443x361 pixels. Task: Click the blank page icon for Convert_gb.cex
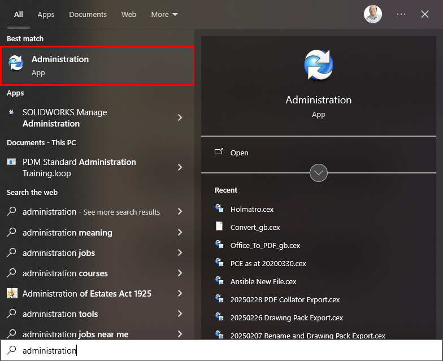pyautogui.click(x=219, y=226)
